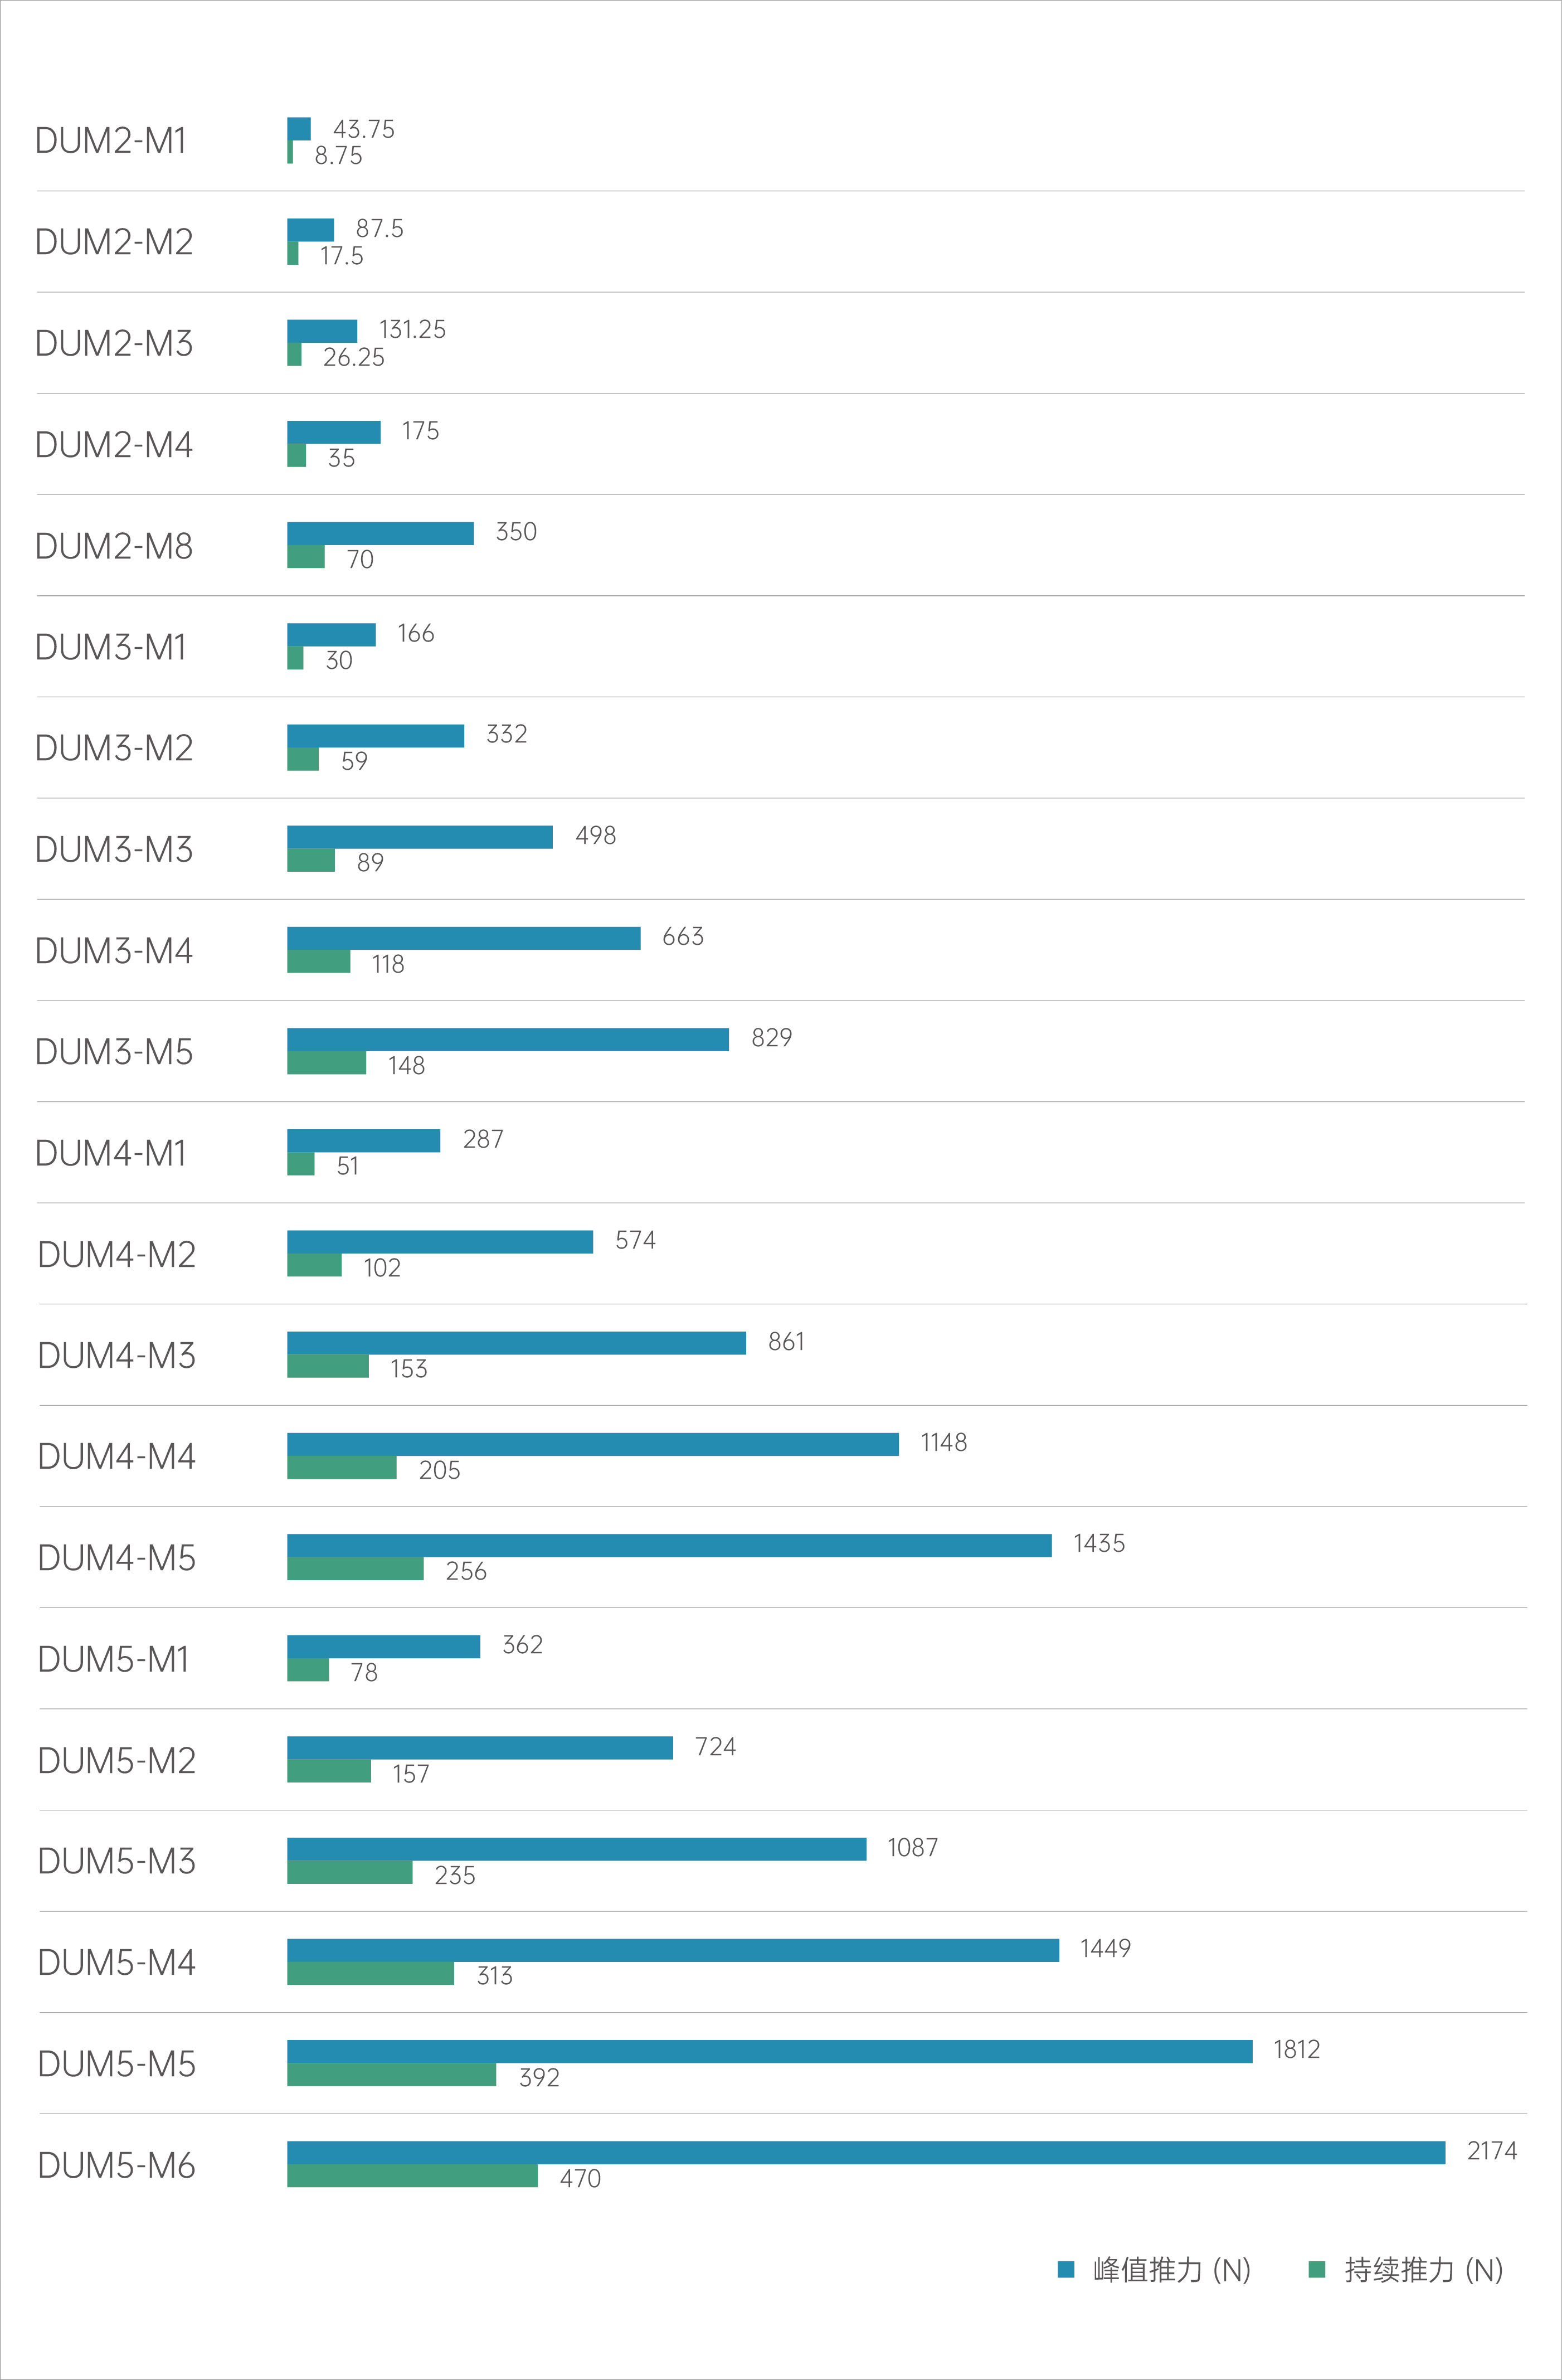The height and width of the screenshot is (2380, 1562).
Task: Click the DUM4-M3 blue bar 861
Action: 516,1343
